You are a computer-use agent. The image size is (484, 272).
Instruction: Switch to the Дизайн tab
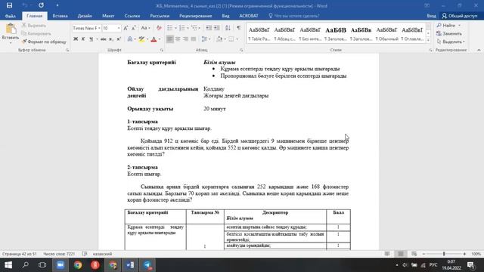[85, 16]
